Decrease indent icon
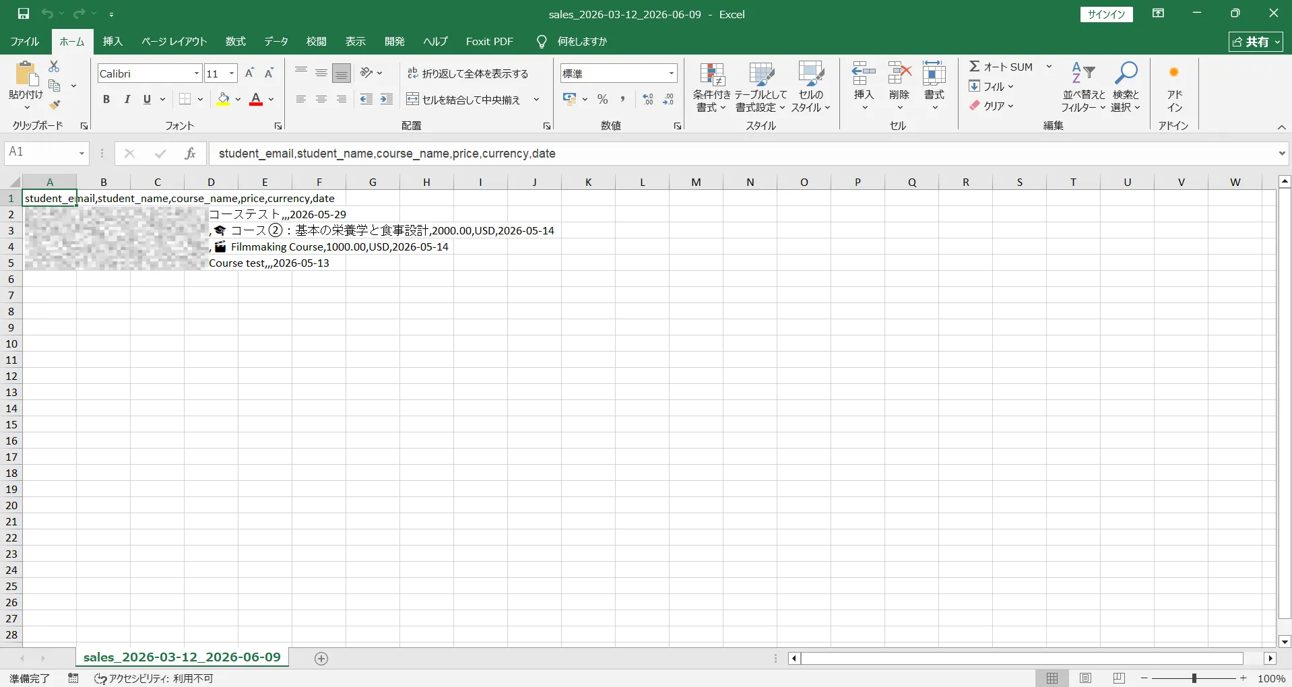Image resolution: width=1292 pixels, height=687 pixels. tap(366, 100)
